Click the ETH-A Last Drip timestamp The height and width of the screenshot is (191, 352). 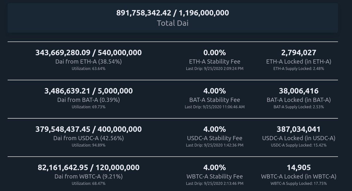[215, 69]
